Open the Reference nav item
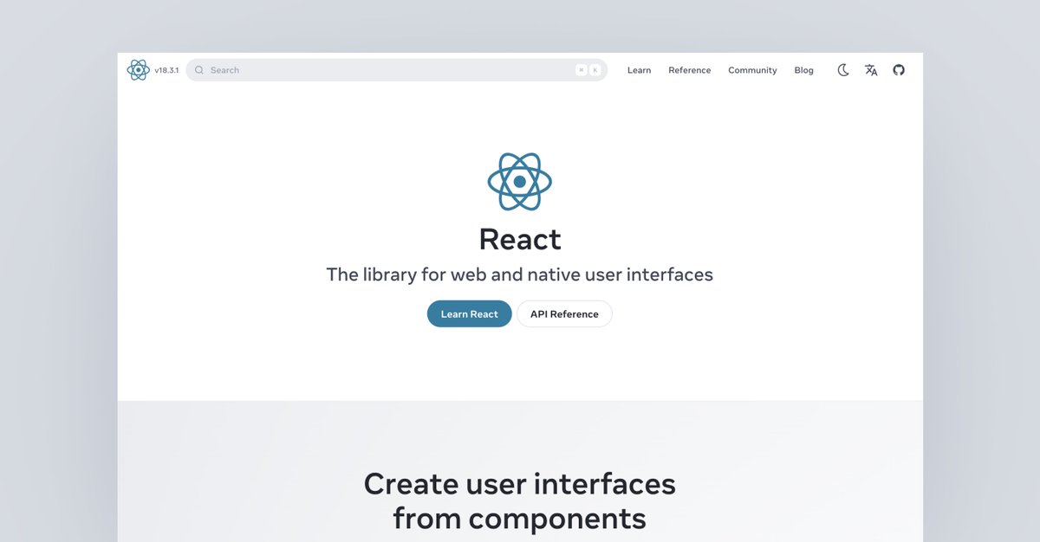The height and width of the screenshot is (542, 1040). (x=689, y=70)
